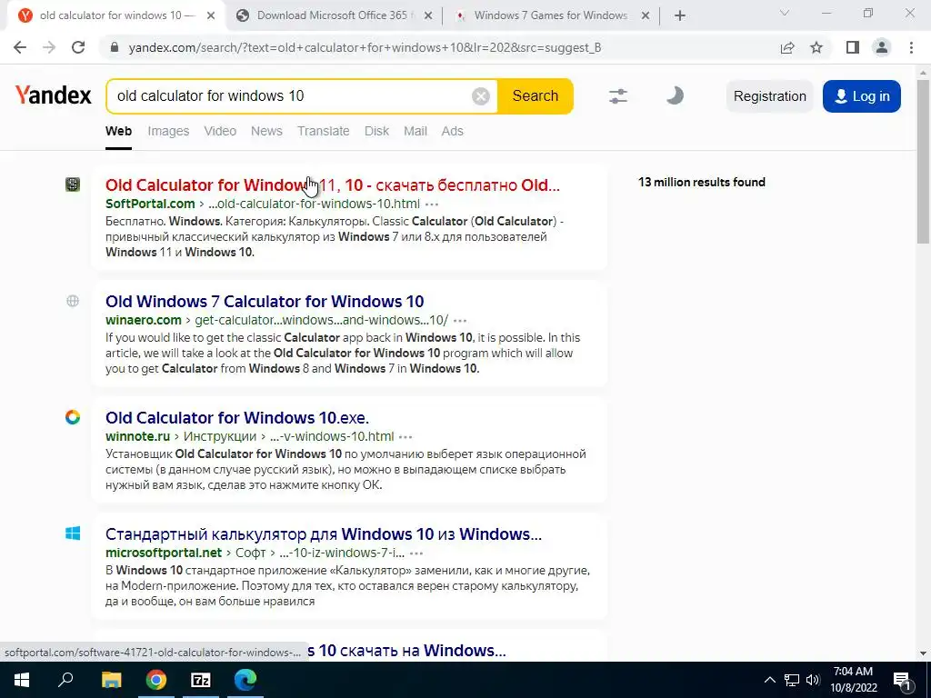
Task: Share this page via share icon
Action: [x=787, y=47]
